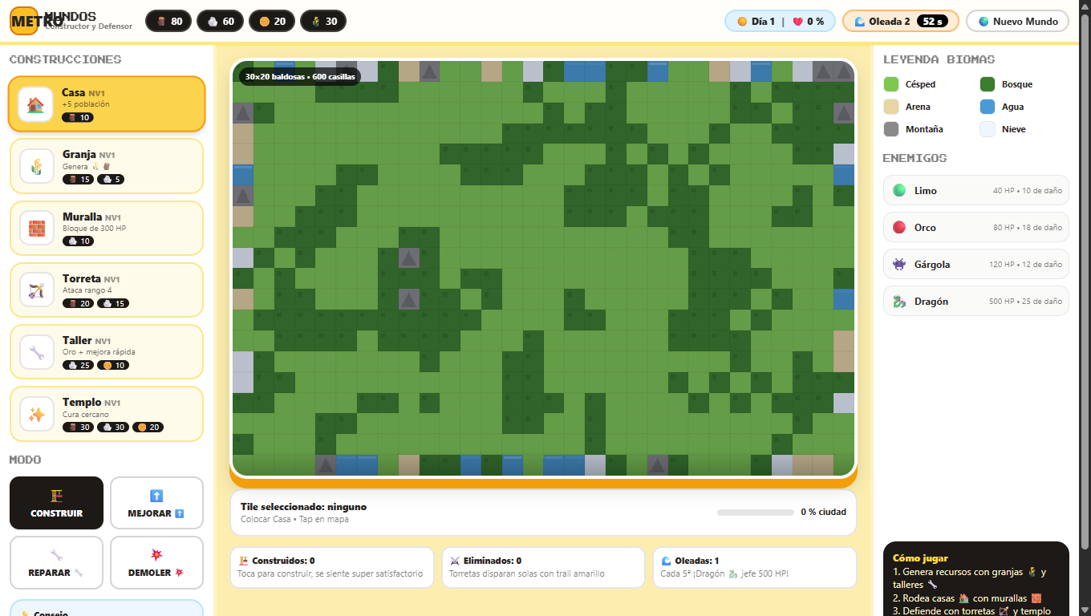Click the Agua blue color swatch
Image resolution: width=1091 pixels, height=616 pixels.
tap(988, 107)
